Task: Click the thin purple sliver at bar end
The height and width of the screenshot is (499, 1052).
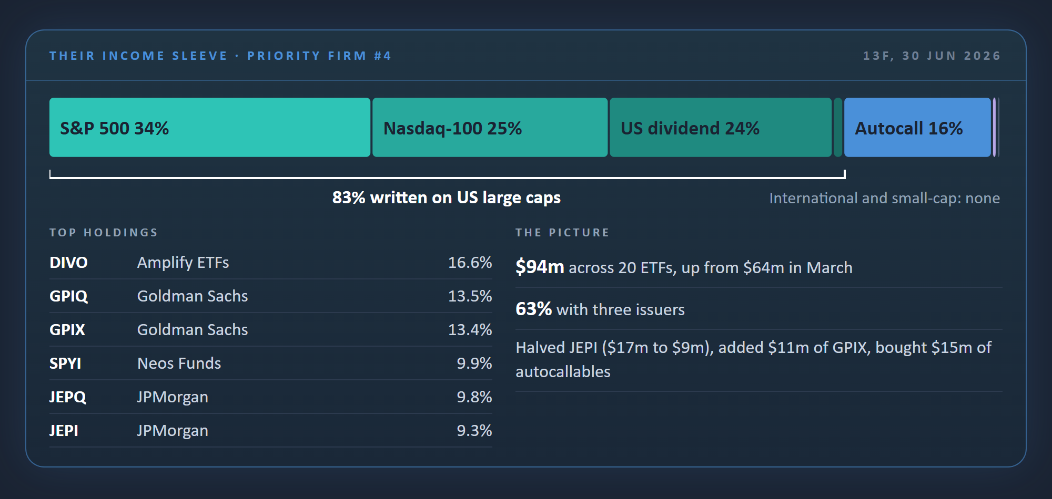Action: [x=994, y=127]
